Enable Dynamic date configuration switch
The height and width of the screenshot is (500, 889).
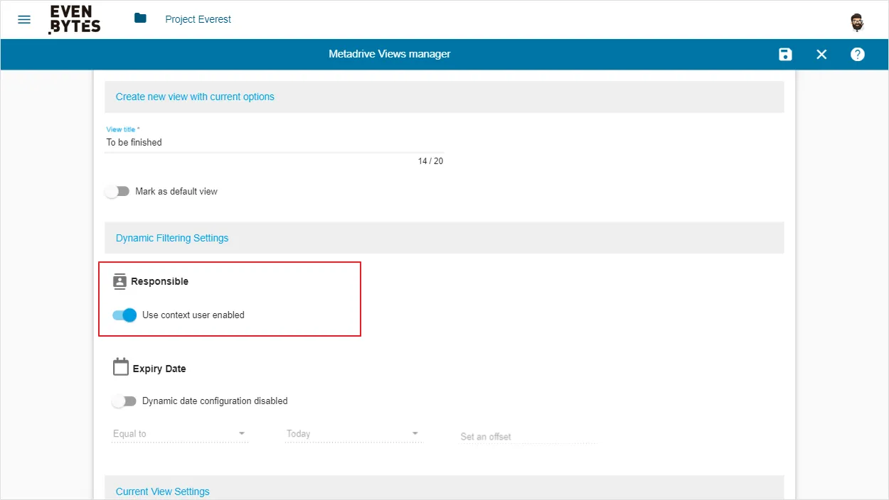pyautogui.click(x=124, y=401)
